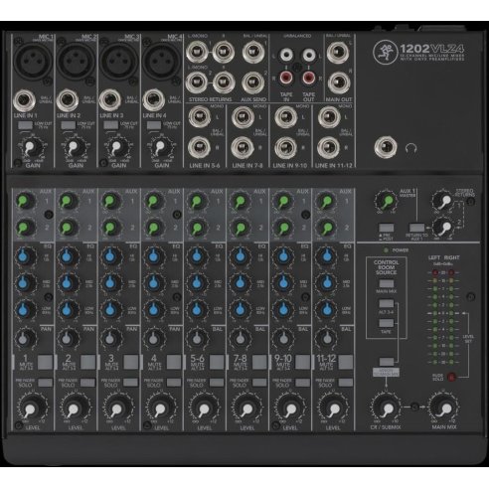
Task: Click the MAIN OUT left jack
Action: (x=338, y=53)
